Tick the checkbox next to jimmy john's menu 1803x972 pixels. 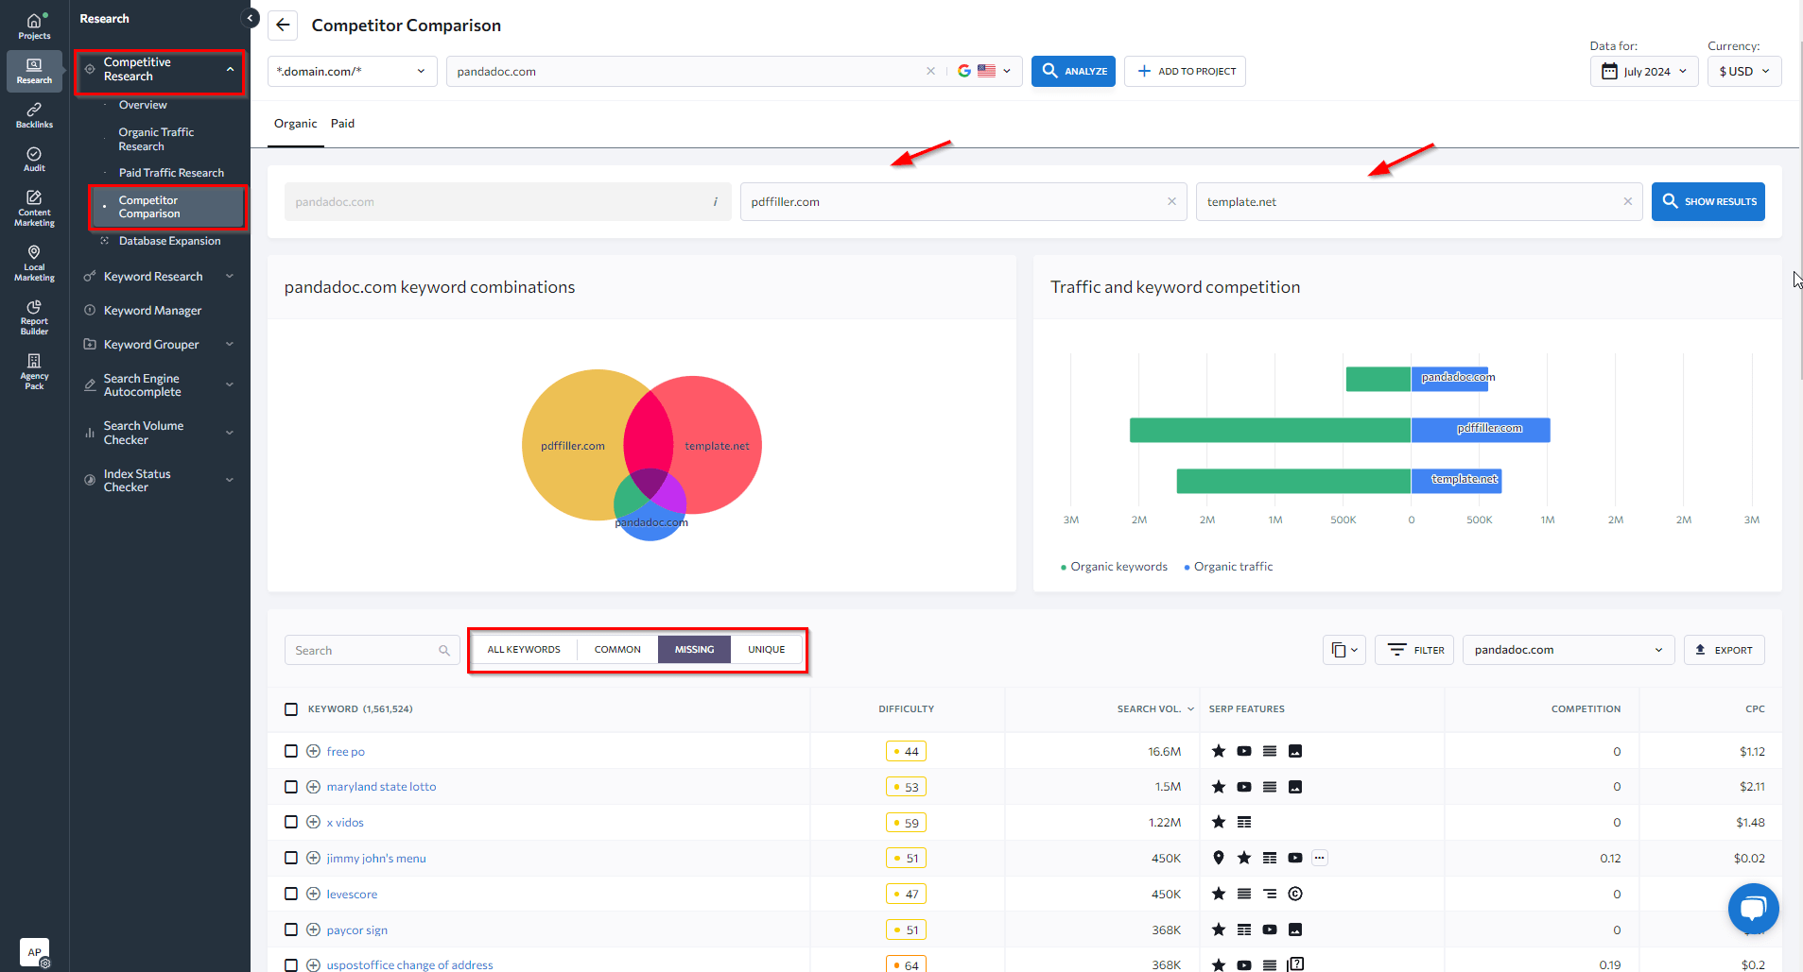pyautogui.click(x=291, y=858)
